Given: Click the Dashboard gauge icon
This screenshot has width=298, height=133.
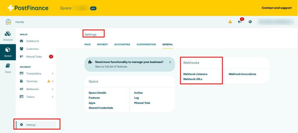Looking at the screenshot, I should coord(21,41).
